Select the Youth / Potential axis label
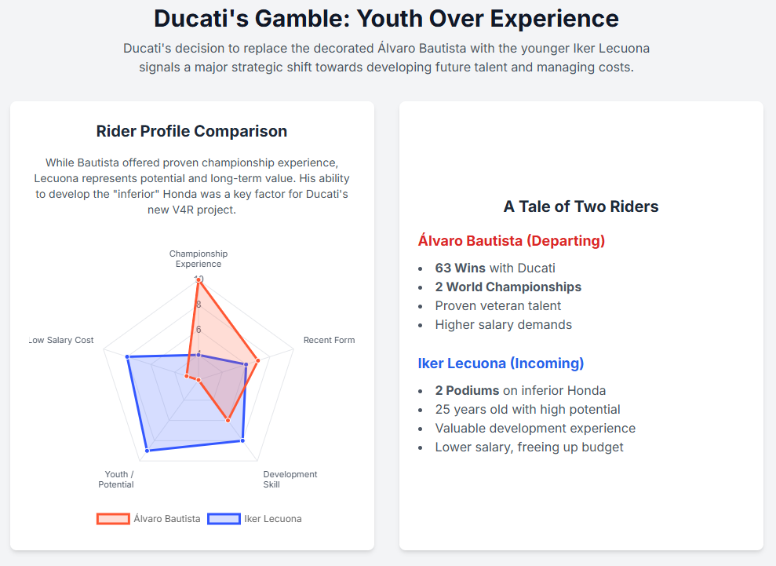The width and height of the screenshot is (776, 566). point(116,479)
